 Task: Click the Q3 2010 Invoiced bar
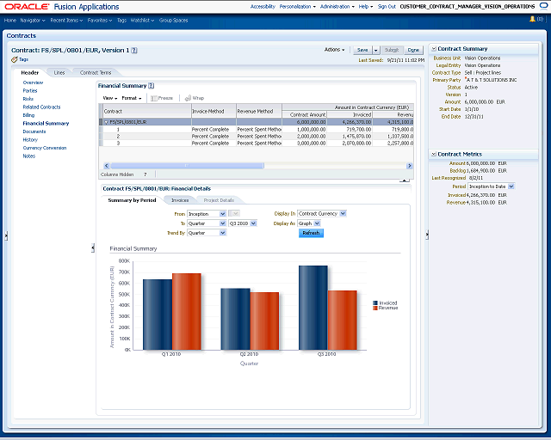[313, 308]
